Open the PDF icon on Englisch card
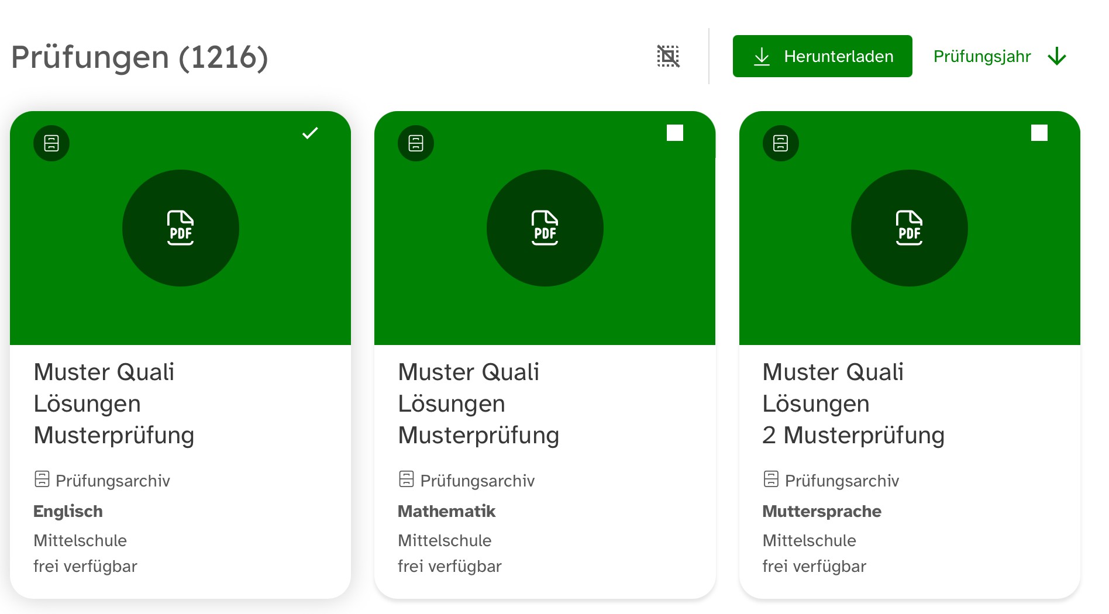 181,228
